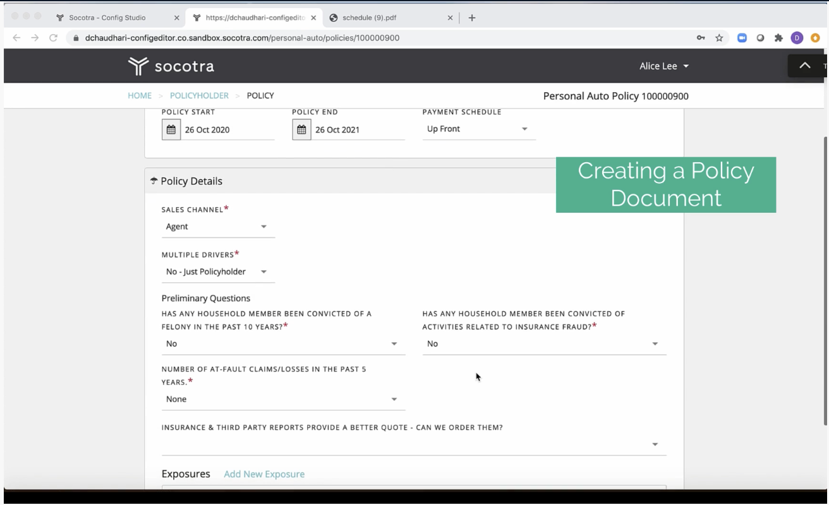Open the Alice Lee user menu
Image resolution: width=829 pixels, height=505 pixels.
(x=663, y=66)
